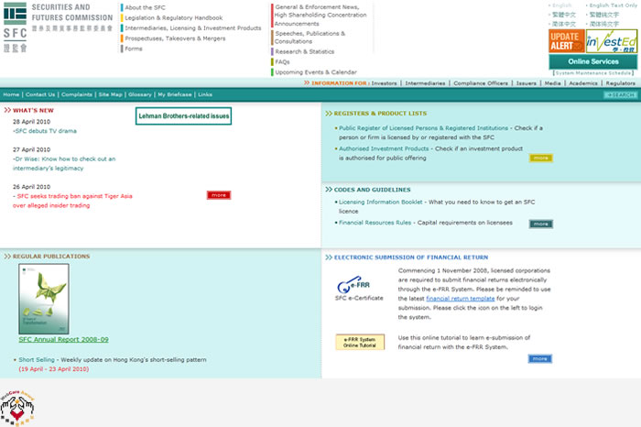
Task: Open the Investors information tab
Action: [x=385, y=82]
